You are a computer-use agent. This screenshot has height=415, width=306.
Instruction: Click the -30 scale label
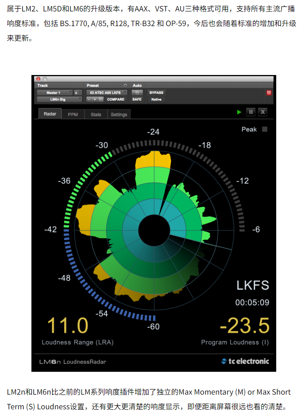(102, 145)
